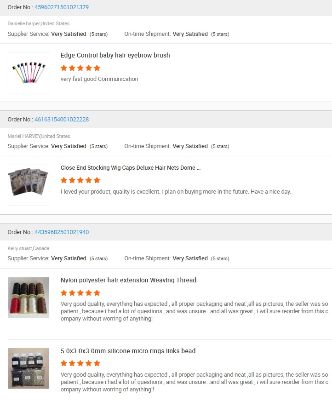Click the eyebrow brush product thumbnail
The width and height of the screenshot is (332, 407).
point(29,73)
